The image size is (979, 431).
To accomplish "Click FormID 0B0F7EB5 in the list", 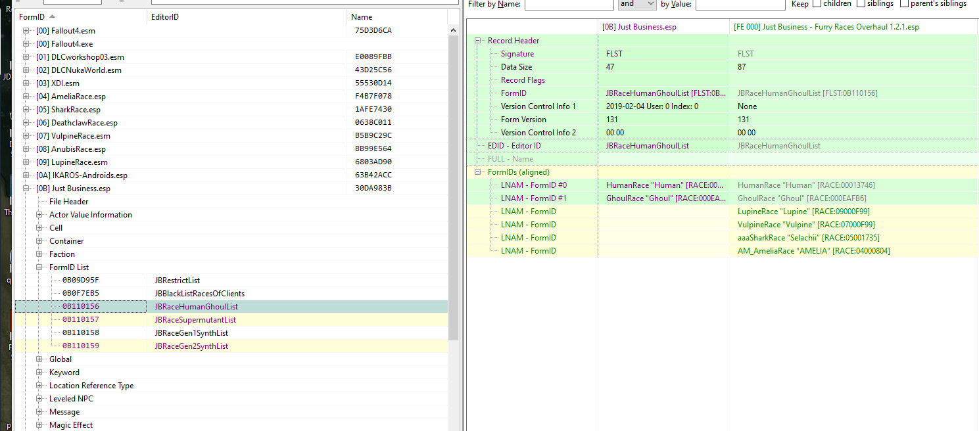I will coord(80,294).
